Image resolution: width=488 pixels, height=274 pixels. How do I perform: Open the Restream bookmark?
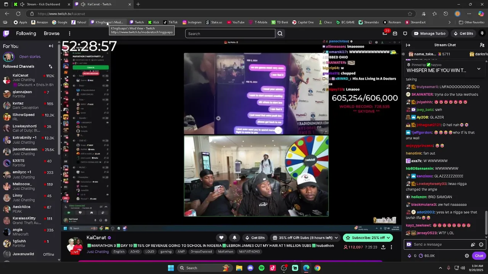[392, 22]
